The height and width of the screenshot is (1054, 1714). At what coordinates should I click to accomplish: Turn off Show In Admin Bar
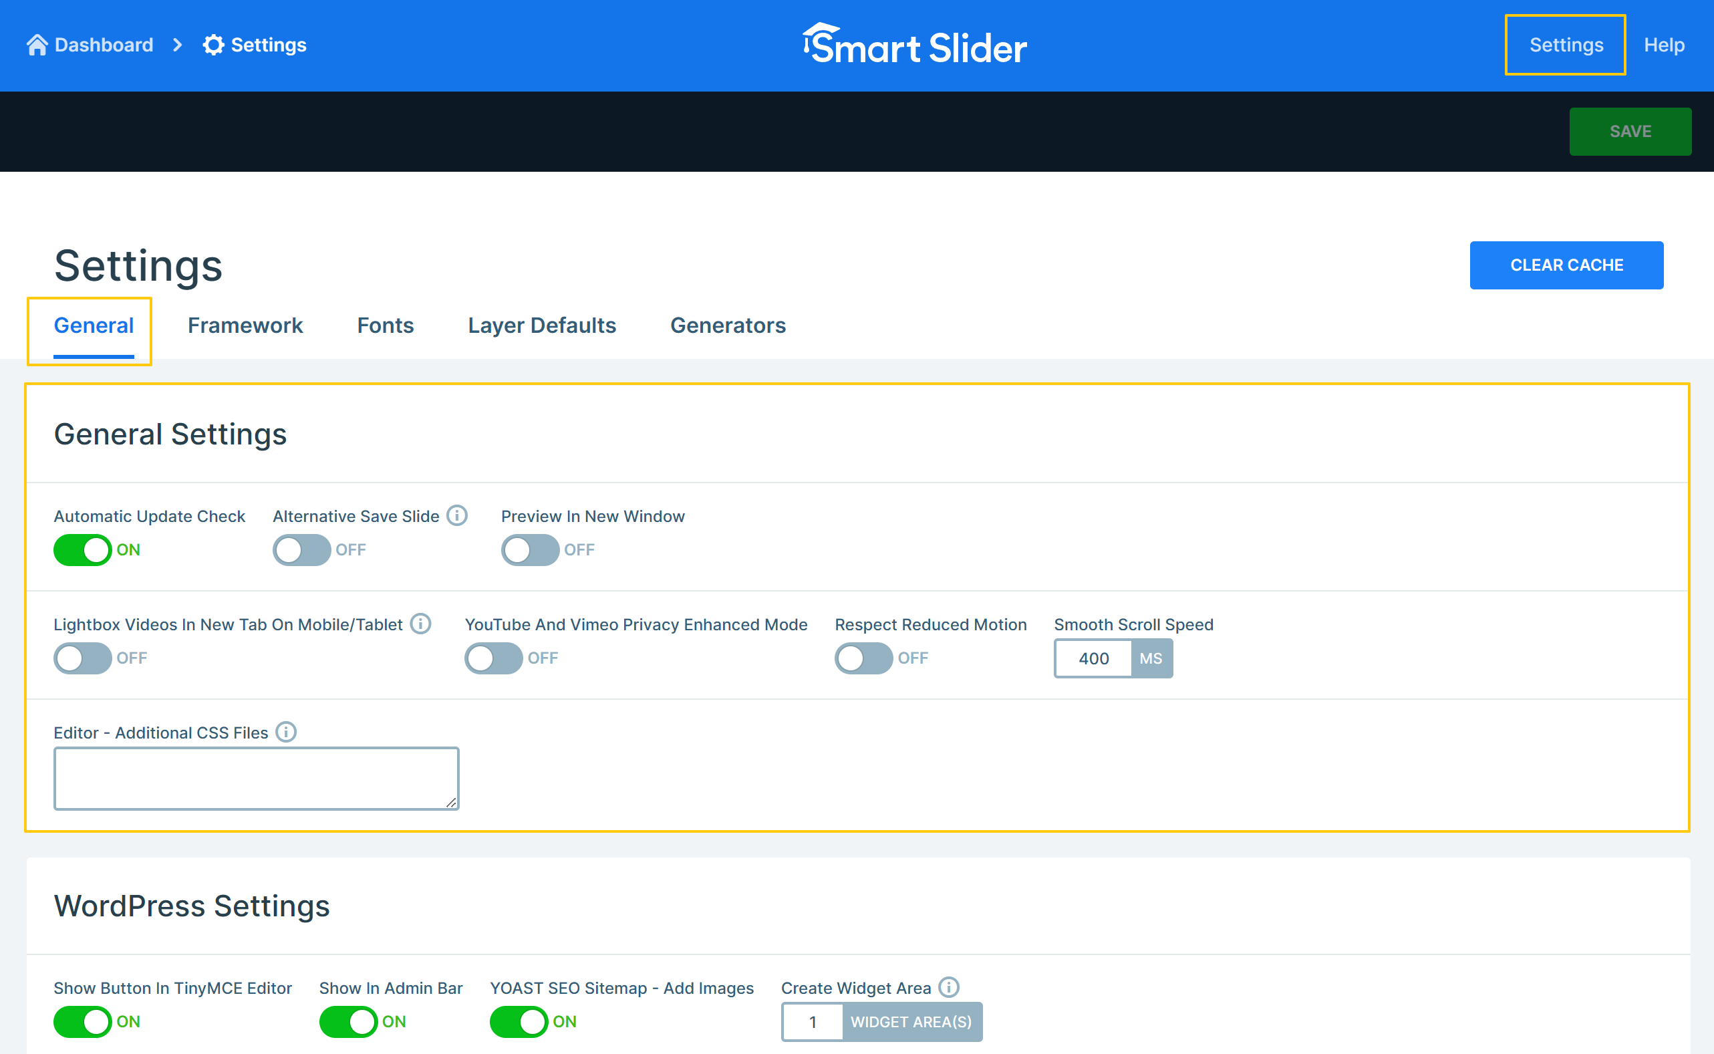point(347,1022)
